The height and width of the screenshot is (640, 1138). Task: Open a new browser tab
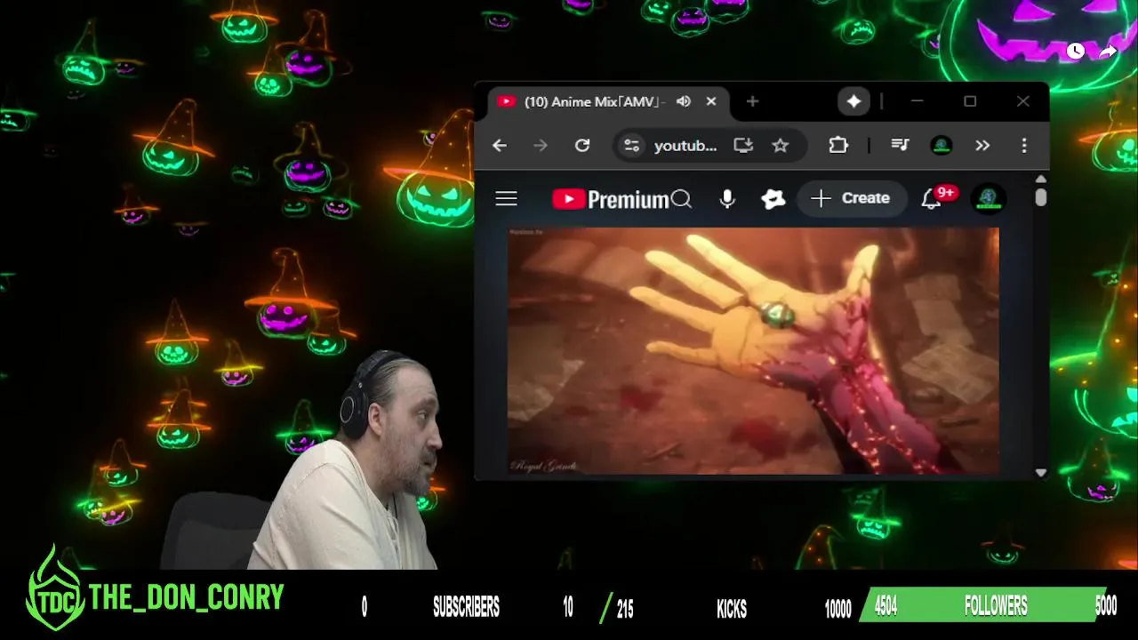[752, 101]
